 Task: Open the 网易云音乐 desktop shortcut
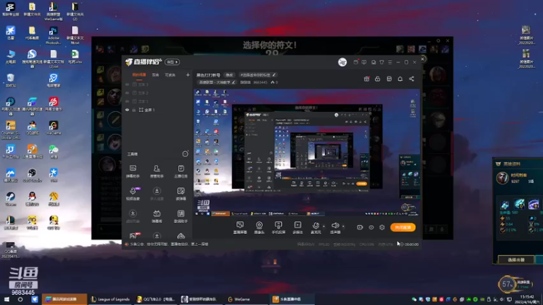[x=54, y=104]
